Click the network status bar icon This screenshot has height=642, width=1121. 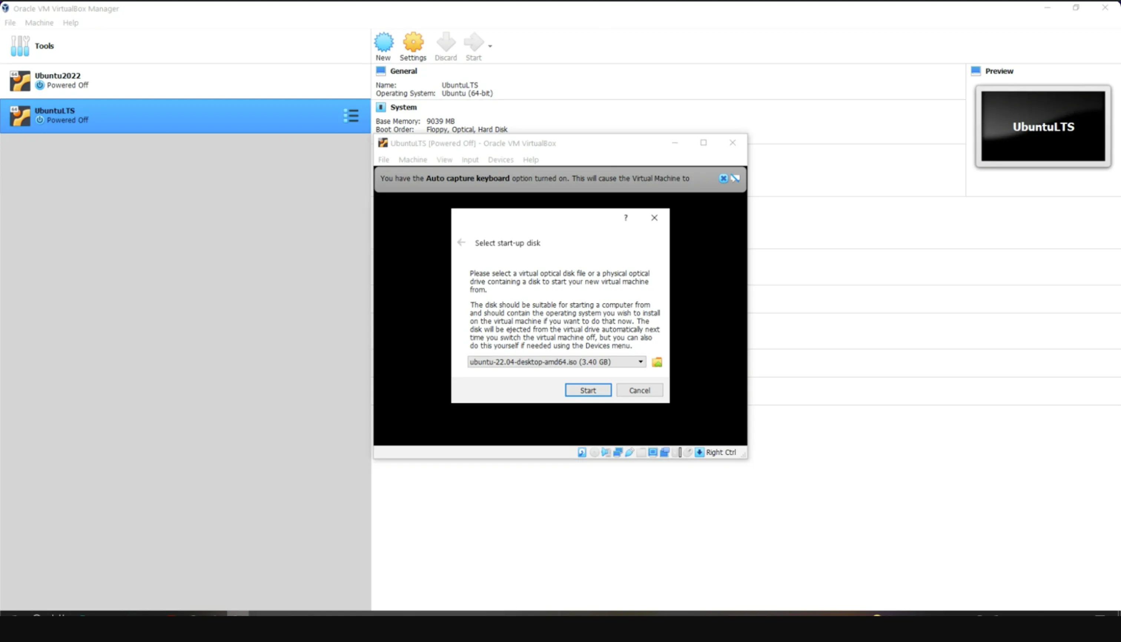[618, 452]
